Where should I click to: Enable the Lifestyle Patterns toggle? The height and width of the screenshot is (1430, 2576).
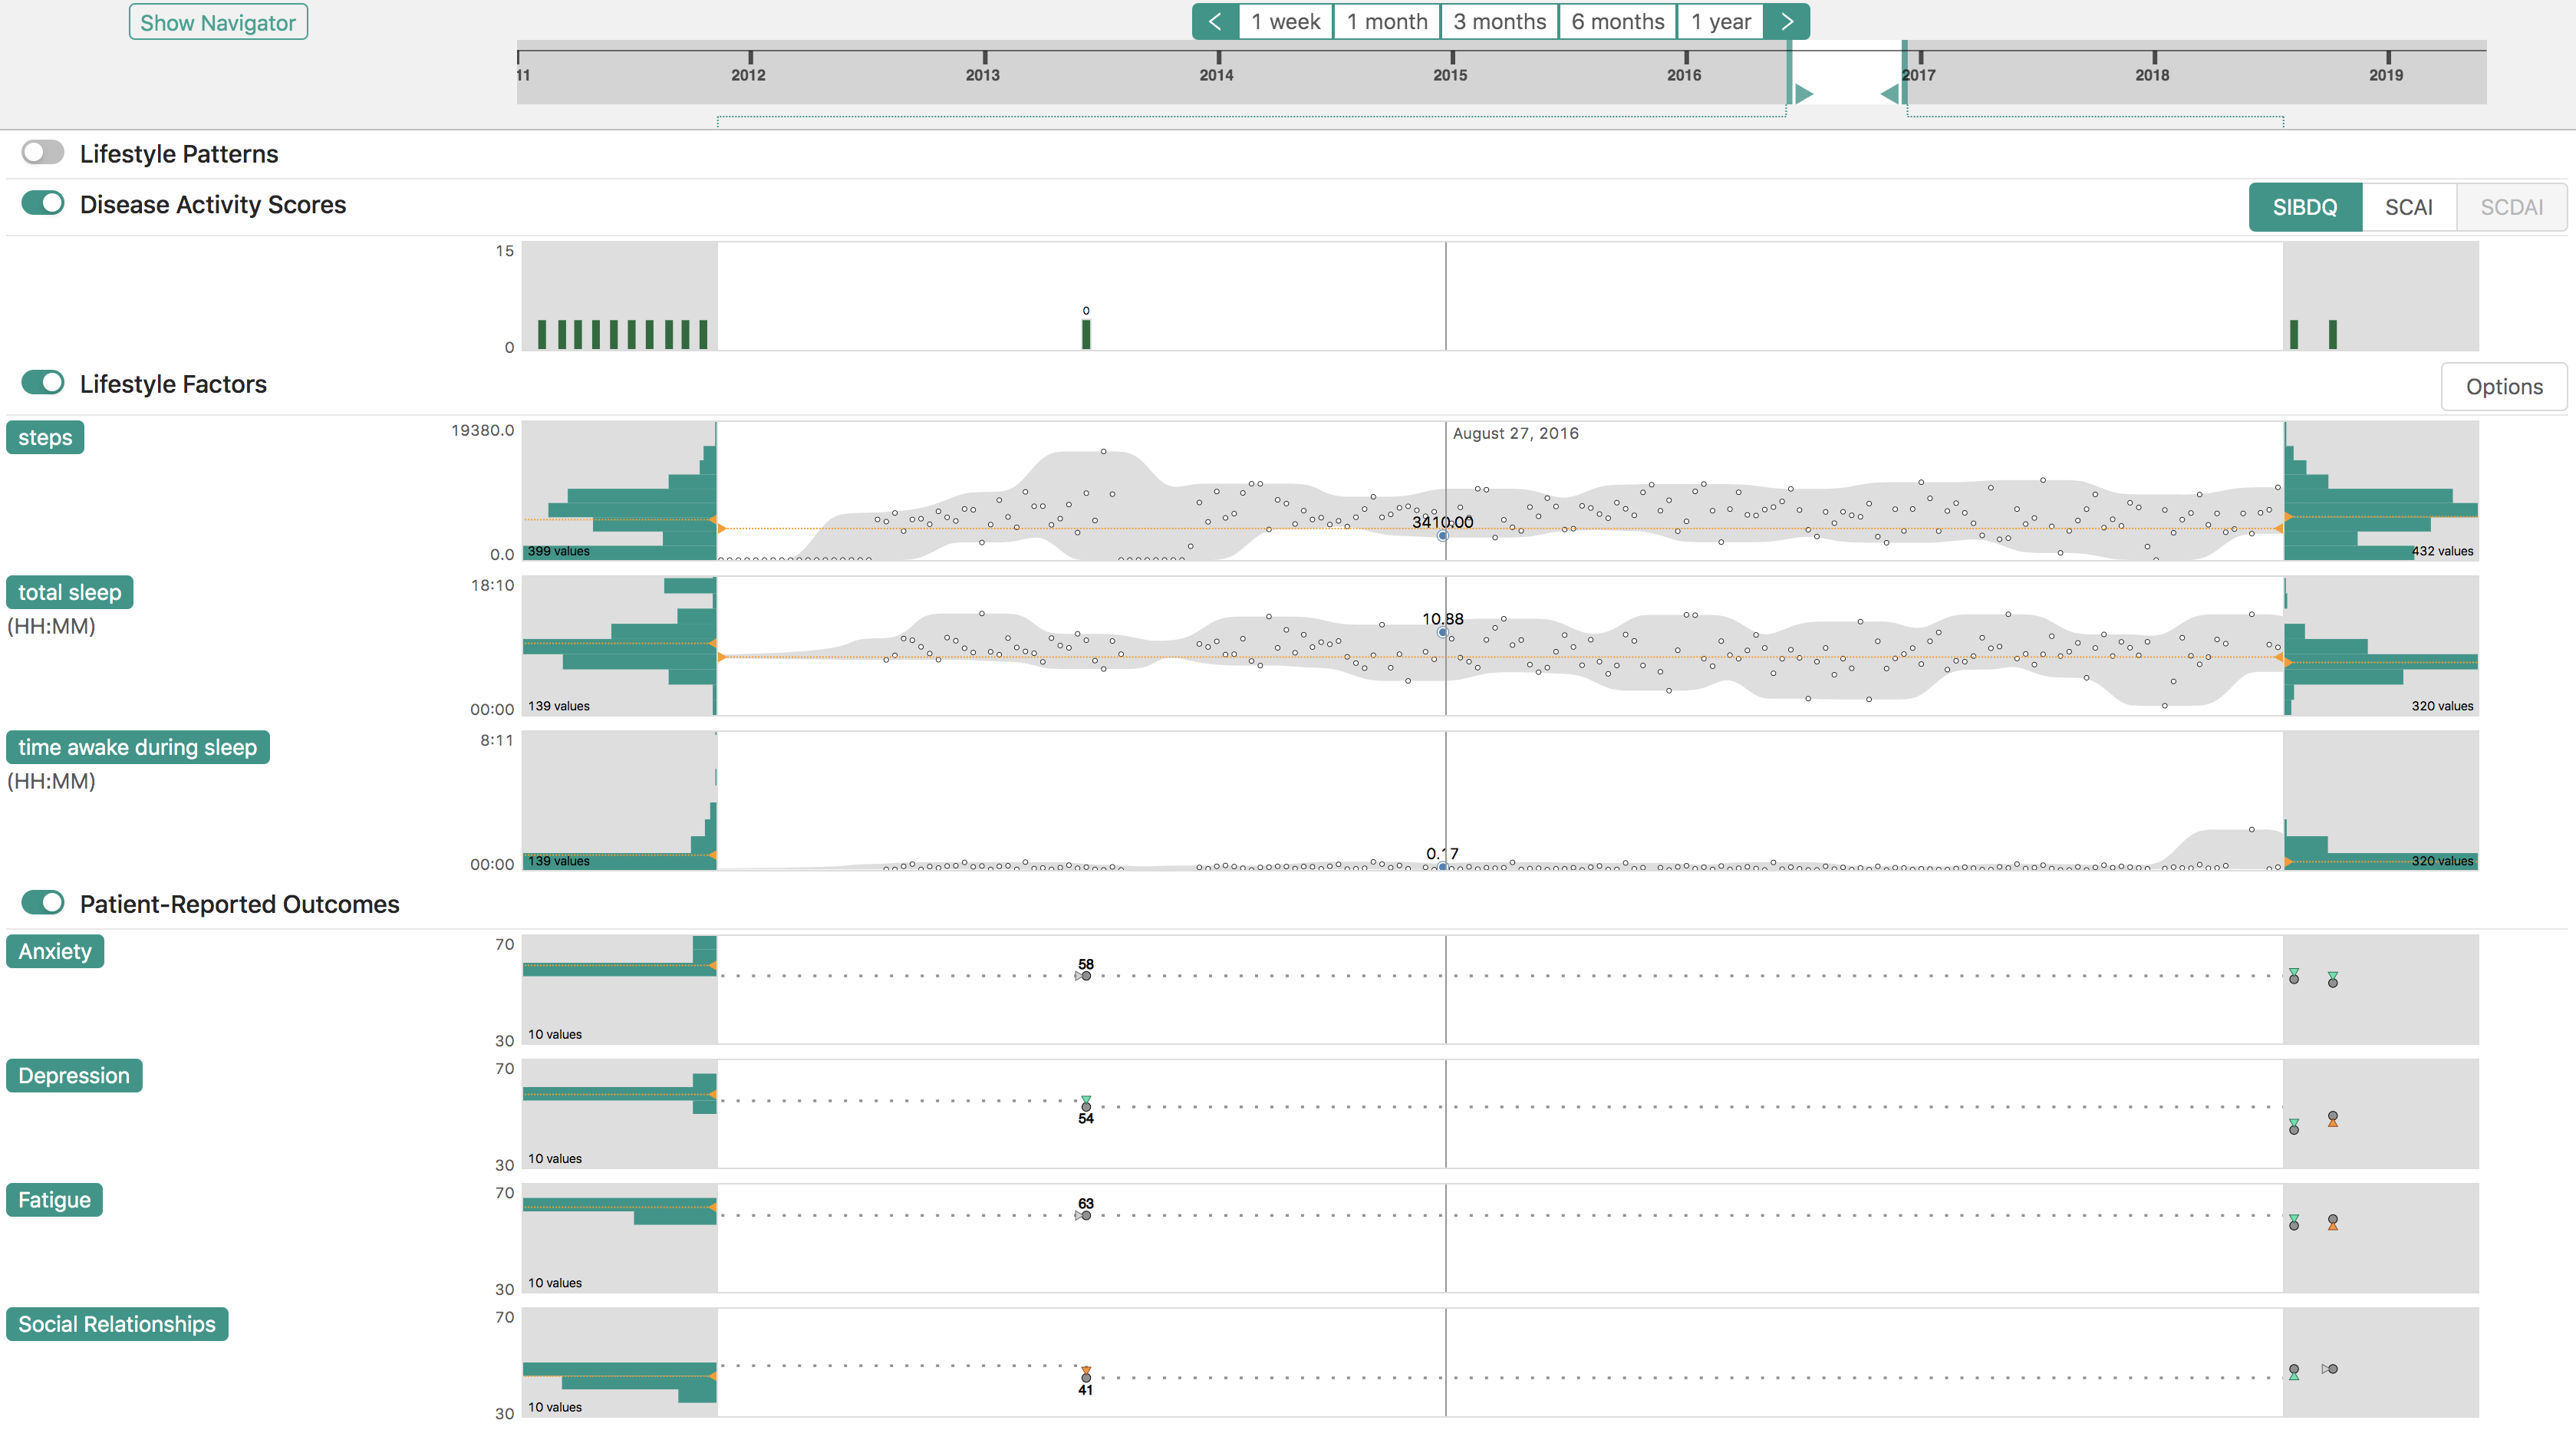point(44,152)
